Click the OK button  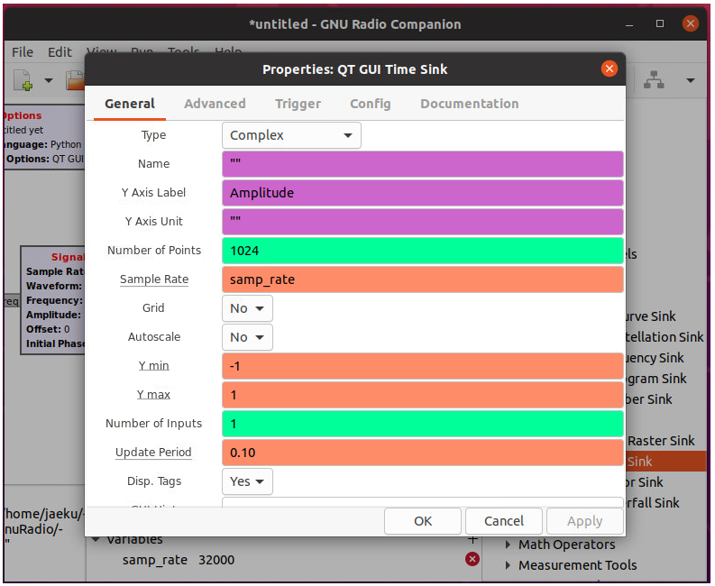(422, 521)
